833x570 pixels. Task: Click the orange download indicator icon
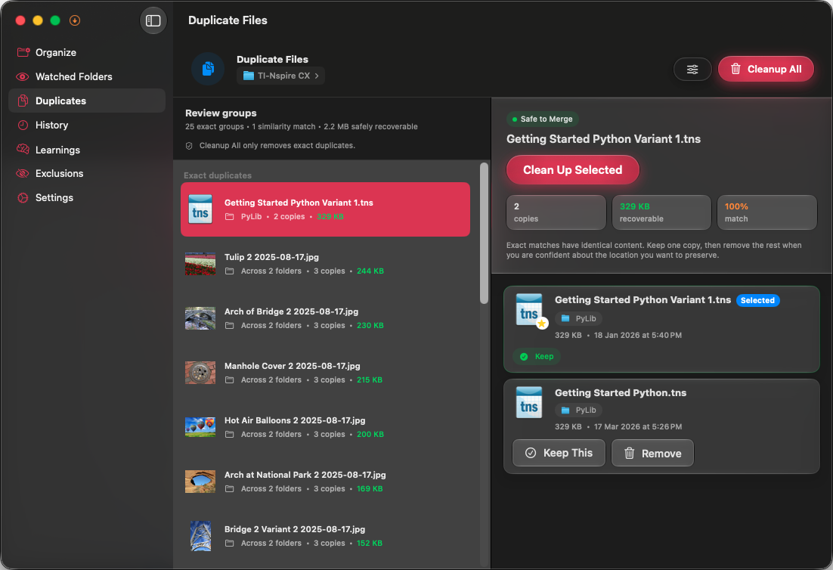click(x=75, y=20)
